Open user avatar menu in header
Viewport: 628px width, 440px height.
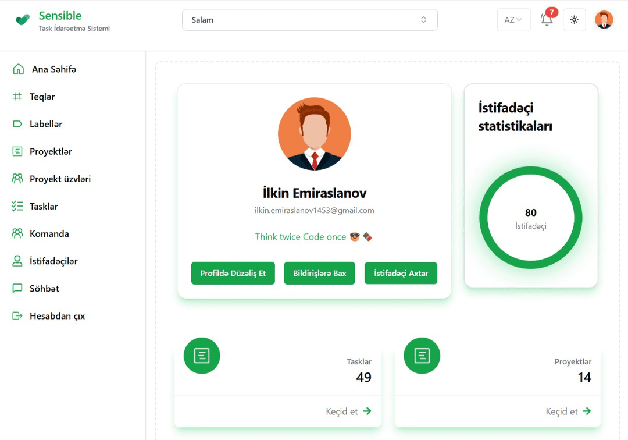point(604,20)
